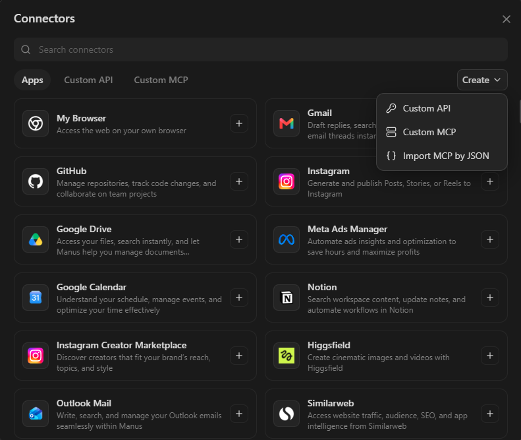This screenshot has width=521, height=440.
Task: Add the GitHub connector with plus
Action: click(239, 181)
